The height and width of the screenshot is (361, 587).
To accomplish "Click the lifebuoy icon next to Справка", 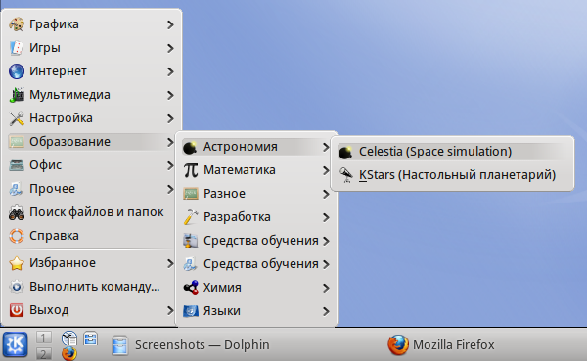I will tap(17, 236).
